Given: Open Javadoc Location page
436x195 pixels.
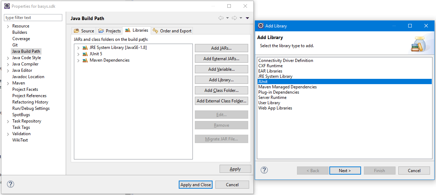Looking at the screenshot, I should pyautogui.click(x=28, y=77).
